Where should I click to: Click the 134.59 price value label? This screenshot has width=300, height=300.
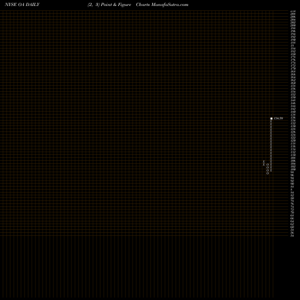pyautogui.click(x=278, y=118)
